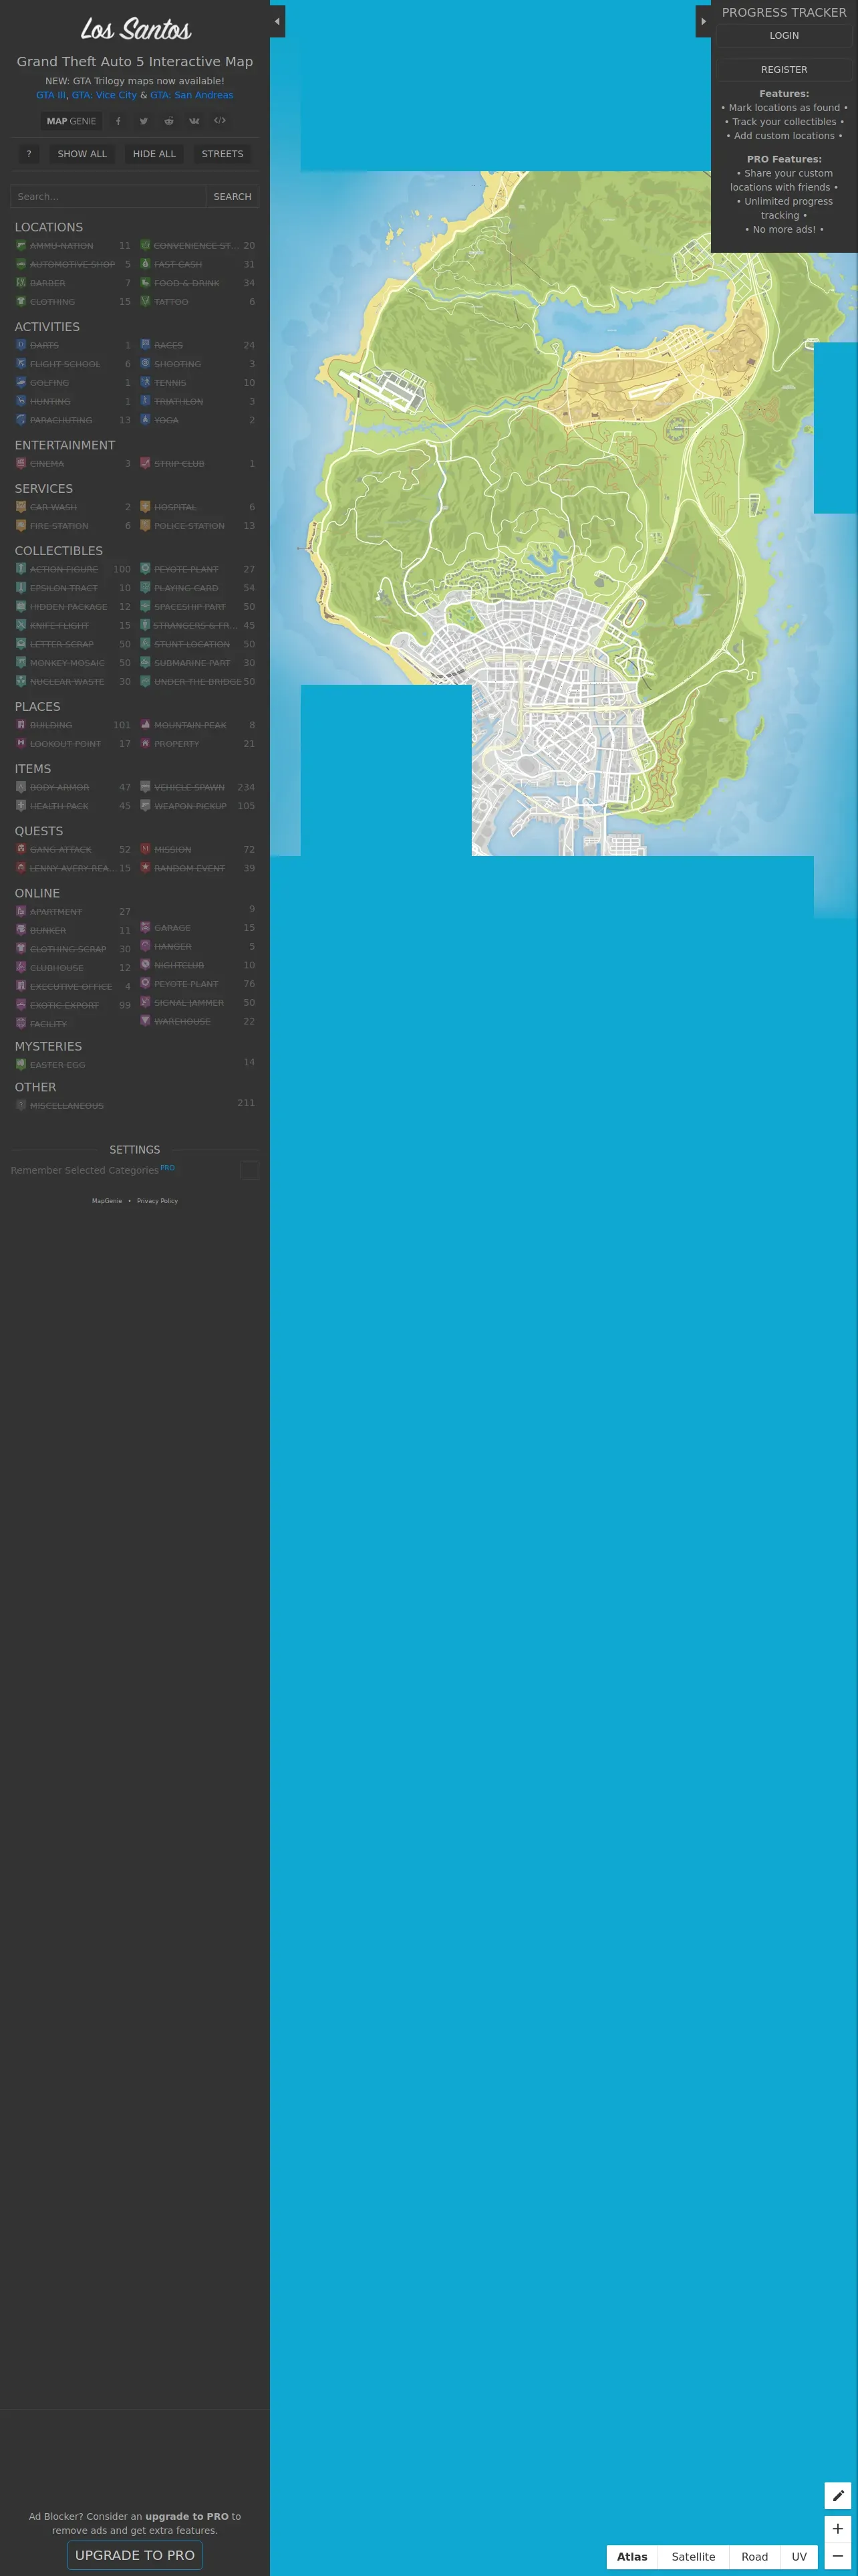Click the REGISTER button

784,70
